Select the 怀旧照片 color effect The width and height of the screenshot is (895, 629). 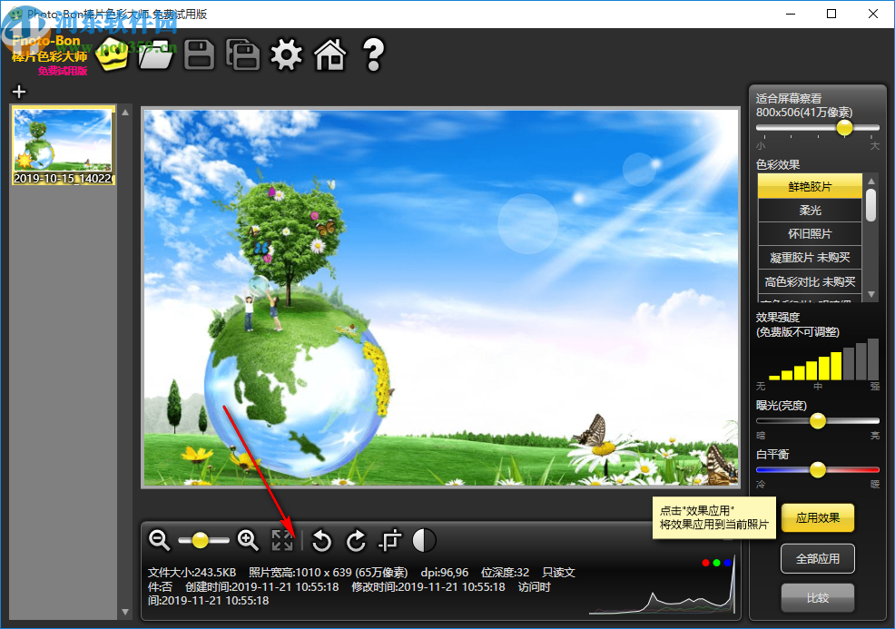[x=810, y=234]
